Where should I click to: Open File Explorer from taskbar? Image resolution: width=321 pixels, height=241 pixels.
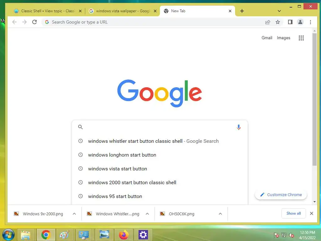click(x=26, y=235)
